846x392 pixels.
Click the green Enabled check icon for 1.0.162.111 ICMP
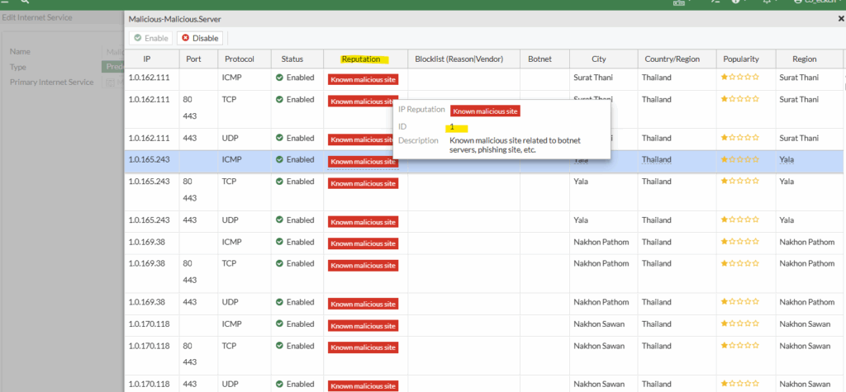tap(280, 78)
